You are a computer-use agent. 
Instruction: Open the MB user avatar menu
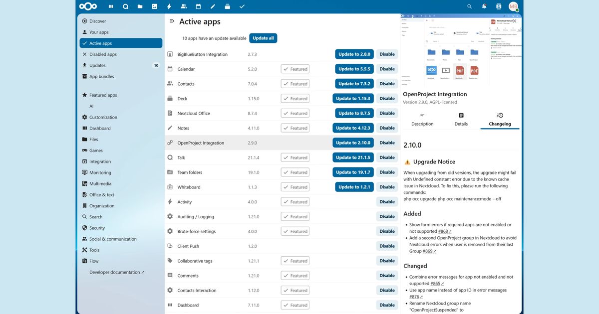coord(513,6)
